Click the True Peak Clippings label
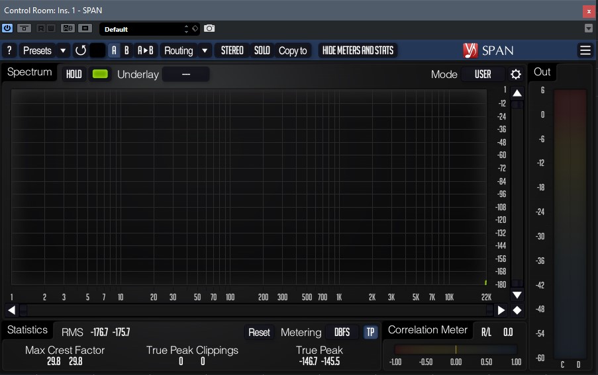 [x=192, y=351]
